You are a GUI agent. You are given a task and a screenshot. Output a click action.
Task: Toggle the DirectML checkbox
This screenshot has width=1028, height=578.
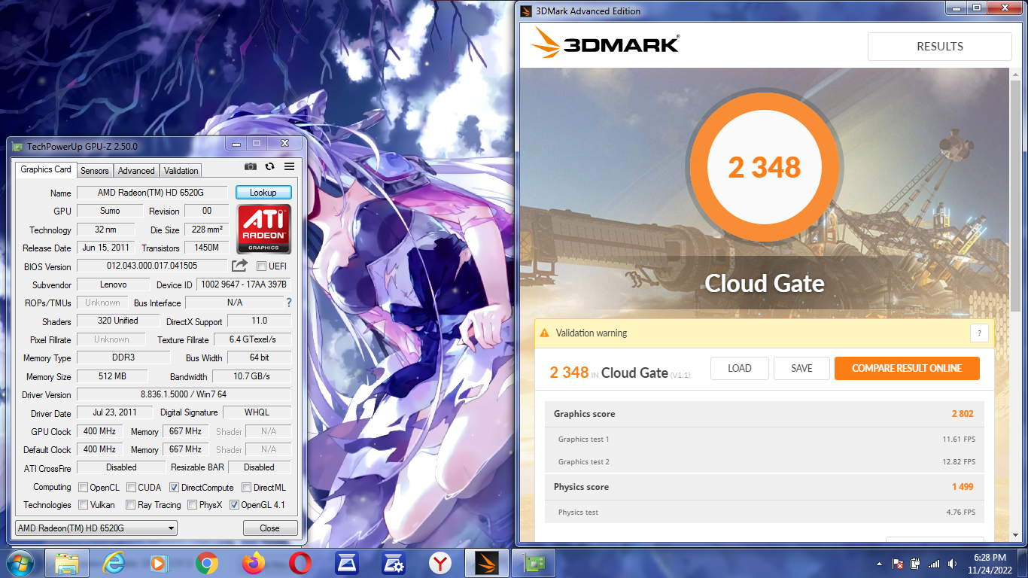click(x=247, y=487)
